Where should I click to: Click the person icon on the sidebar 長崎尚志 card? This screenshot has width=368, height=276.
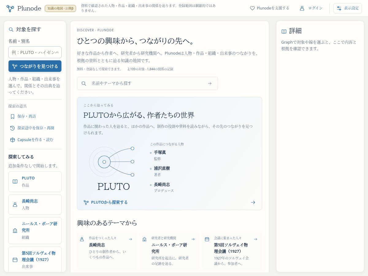click(x=15, y=205)
